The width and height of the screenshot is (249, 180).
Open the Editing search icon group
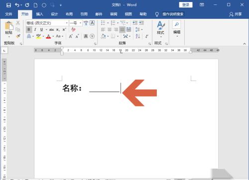pyautogui.click(x=177, y=29)
